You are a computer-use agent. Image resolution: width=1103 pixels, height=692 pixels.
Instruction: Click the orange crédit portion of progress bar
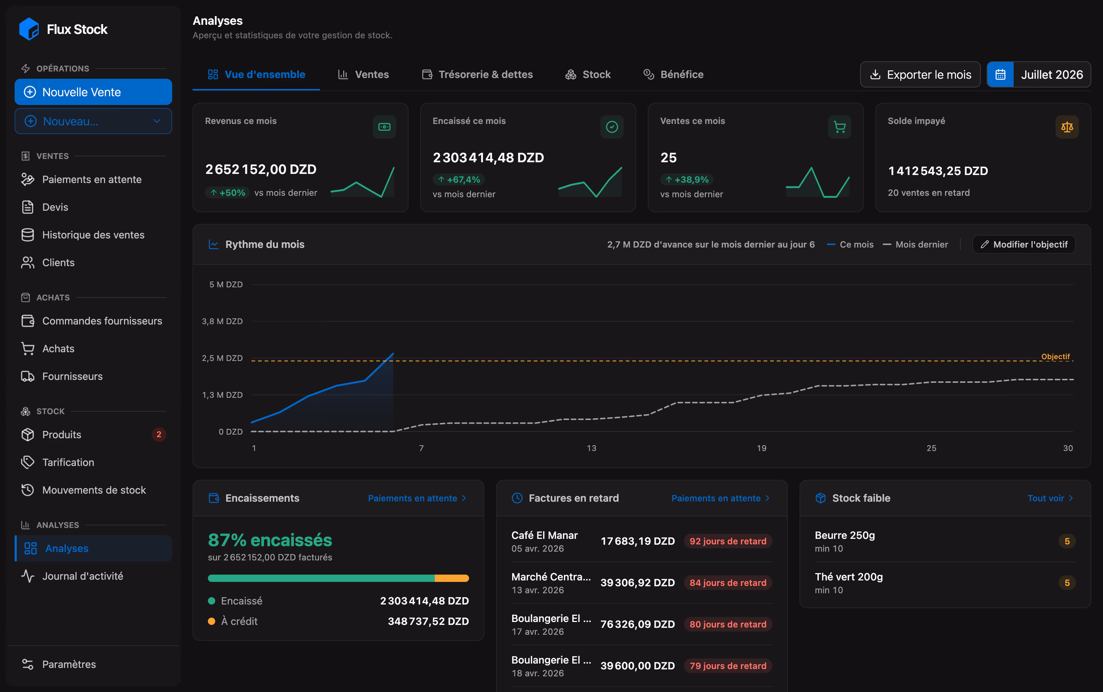coord(452,578)
